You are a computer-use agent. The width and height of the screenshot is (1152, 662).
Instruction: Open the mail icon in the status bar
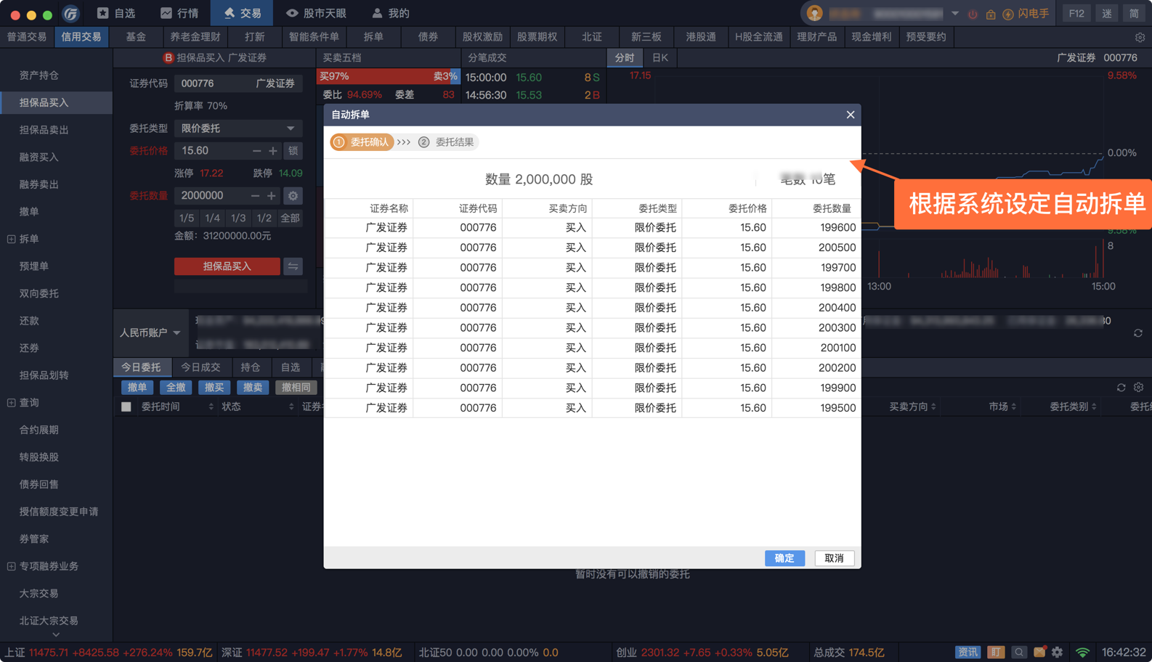coord(1039,651)
